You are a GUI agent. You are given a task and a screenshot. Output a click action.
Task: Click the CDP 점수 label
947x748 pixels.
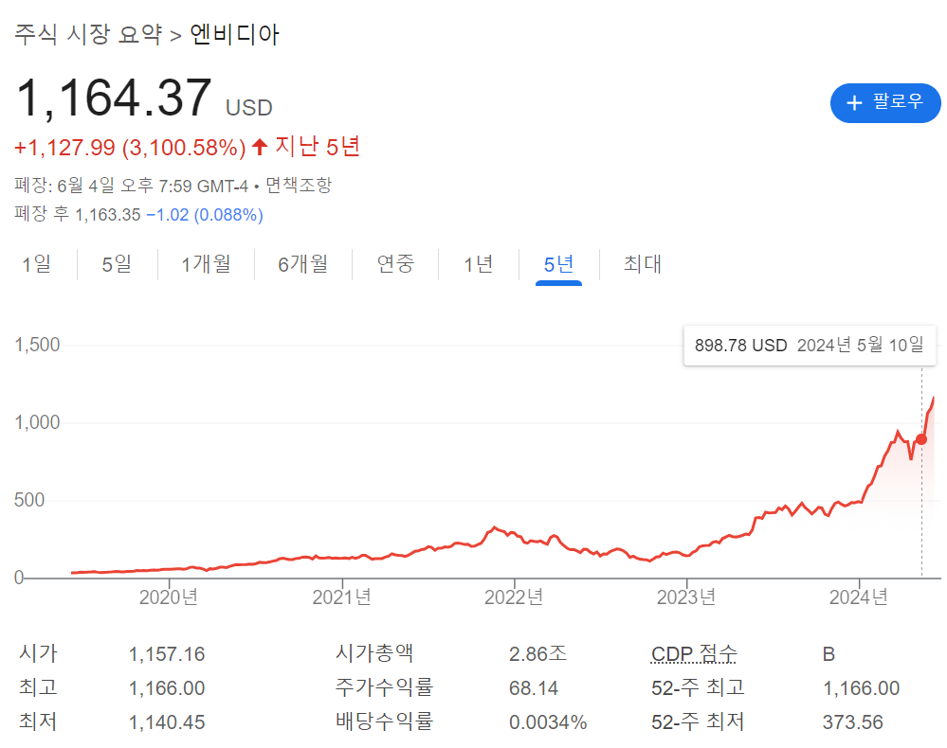point(694,653)
